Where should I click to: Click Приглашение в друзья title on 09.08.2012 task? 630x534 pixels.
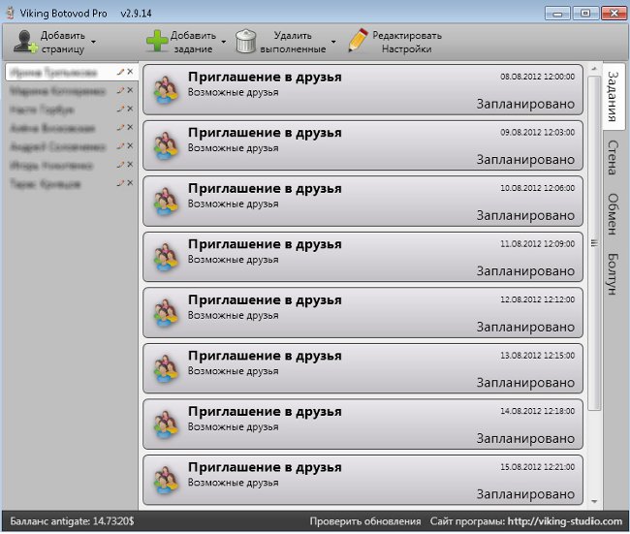coord(265,133)
